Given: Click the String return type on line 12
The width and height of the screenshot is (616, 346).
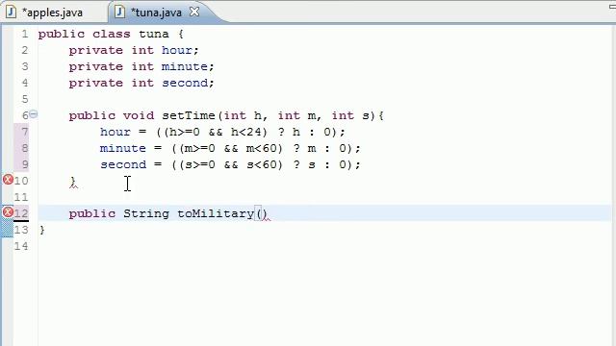Looking at the screenshot, I should point(146,213).
